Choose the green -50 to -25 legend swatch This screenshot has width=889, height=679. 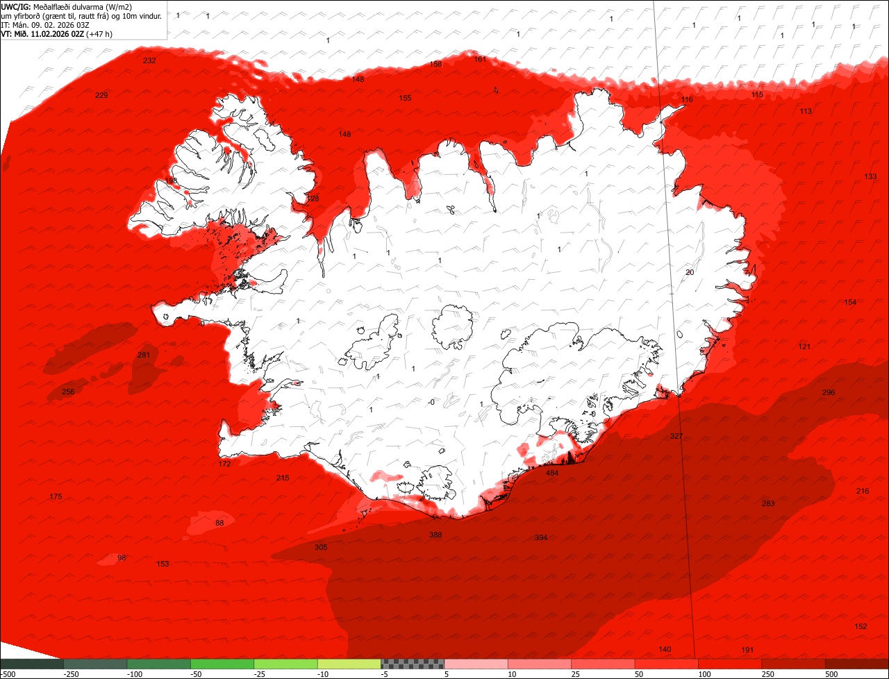222,664
